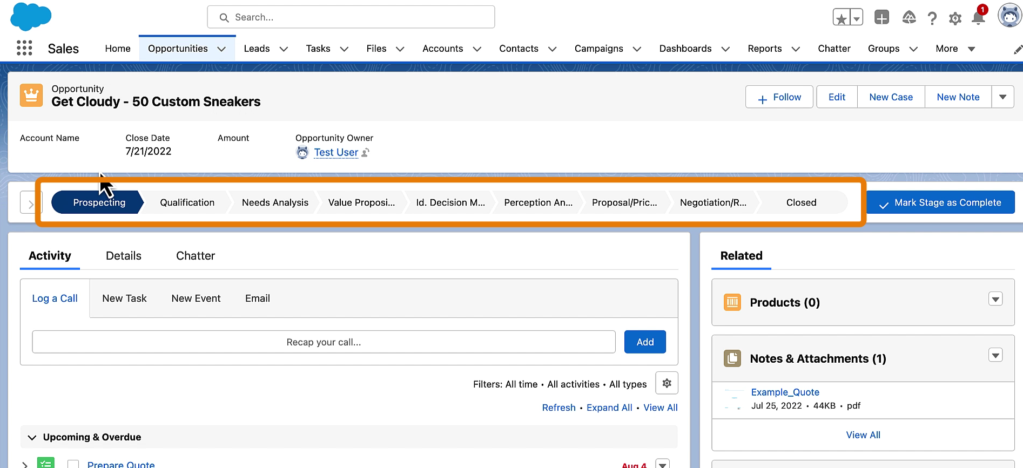Click the notifications bell icon

coord(978,18)
